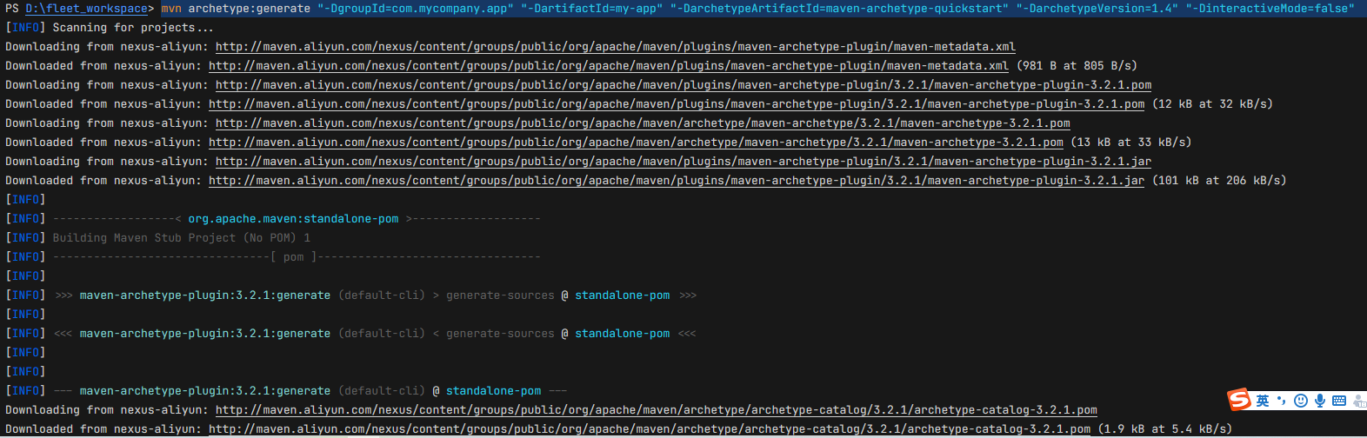Click the user account icon in the IME bar
Screen dimensions: 1367x438
(1358, 401)
